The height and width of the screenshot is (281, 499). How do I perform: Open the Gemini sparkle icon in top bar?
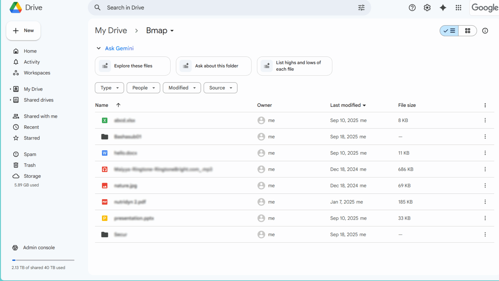(x=443, y=7)
